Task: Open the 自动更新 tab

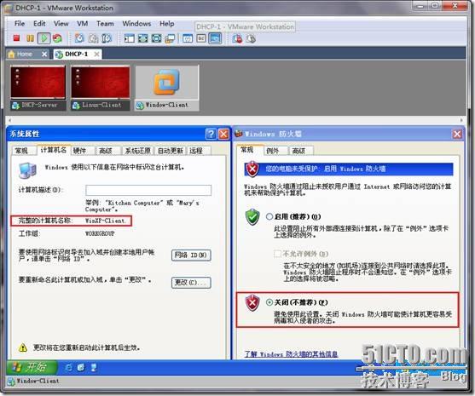Action: click(x=171, y=151)
